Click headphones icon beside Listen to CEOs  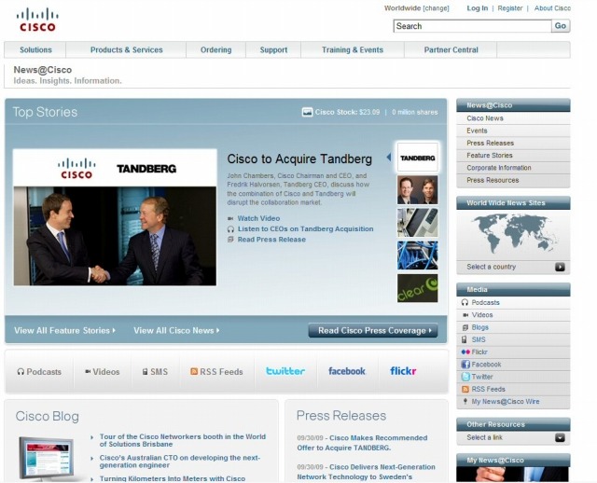pos(230,229)
